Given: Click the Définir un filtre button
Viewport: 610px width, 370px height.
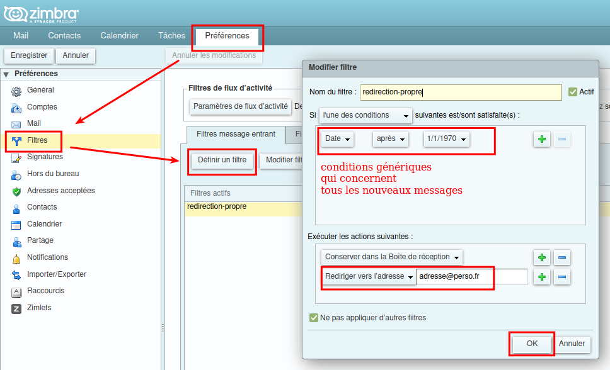Looking at the screenshot, I should coord(222,160).
